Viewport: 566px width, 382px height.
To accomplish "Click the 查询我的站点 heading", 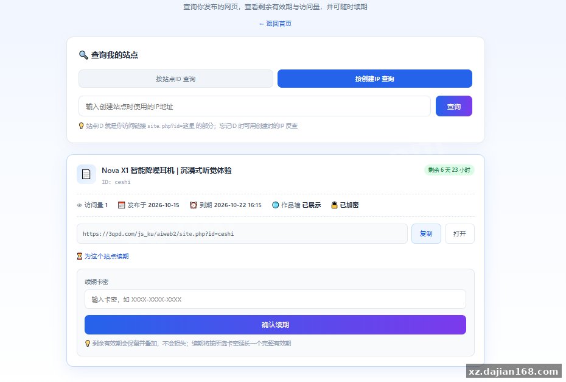I will click(x=114, y=55).
